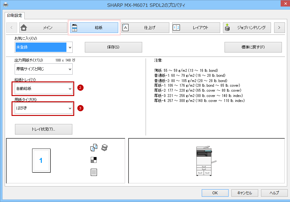The width and height of the screenshot is (290, 202).
Task: Open the 出力用紙サイズ dropdown
Action: [x=44, y=69]
